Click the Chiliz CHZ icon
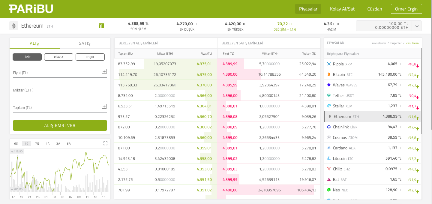 pyautogui.click(x=329, y=169)
